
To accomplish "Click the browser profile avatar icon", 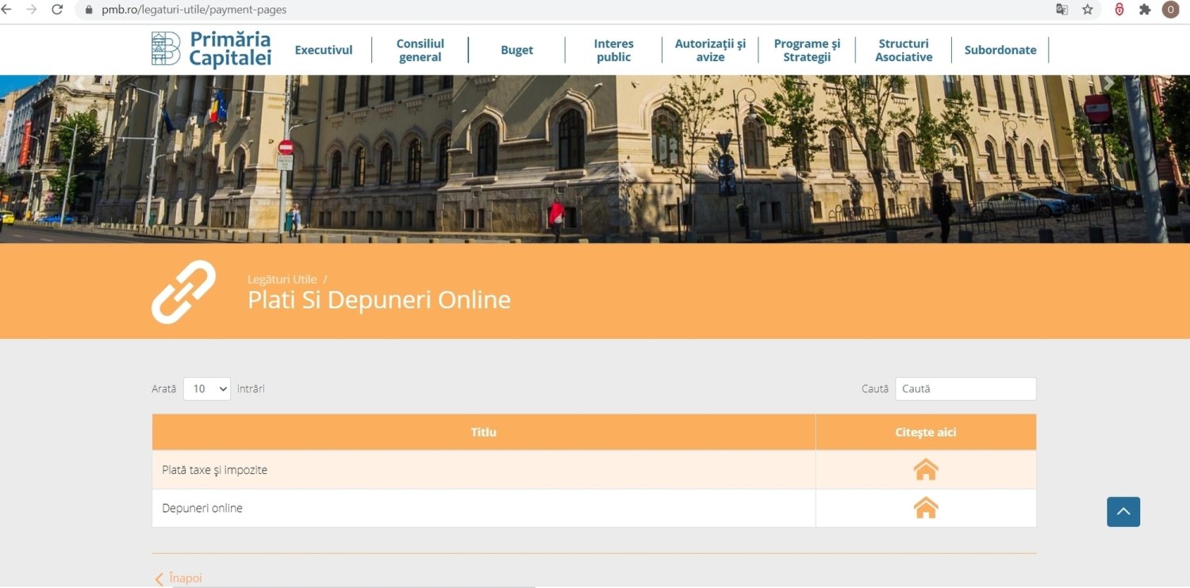I will click(x=1170, y=10).
